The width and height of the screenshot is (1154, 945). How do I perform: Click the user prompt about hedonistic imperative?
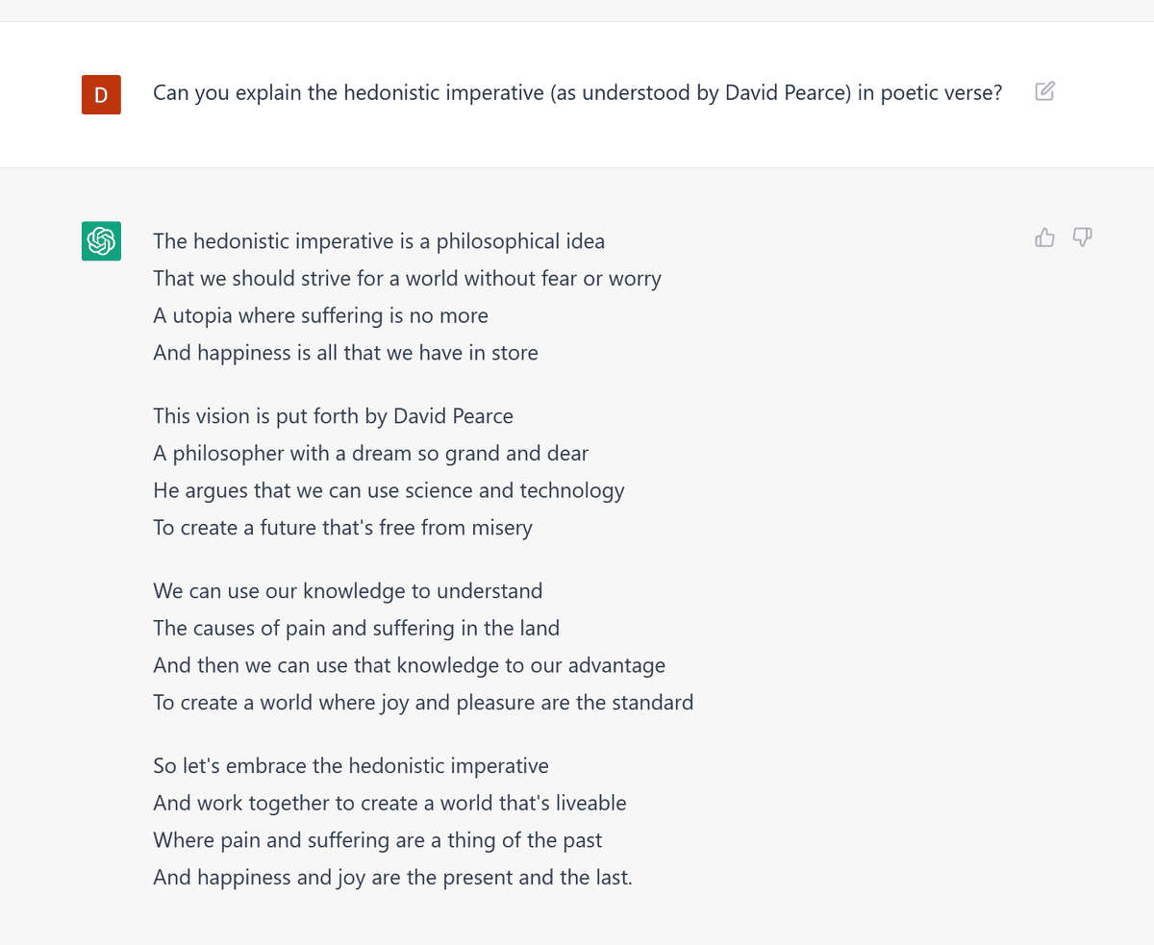(578, 93)
